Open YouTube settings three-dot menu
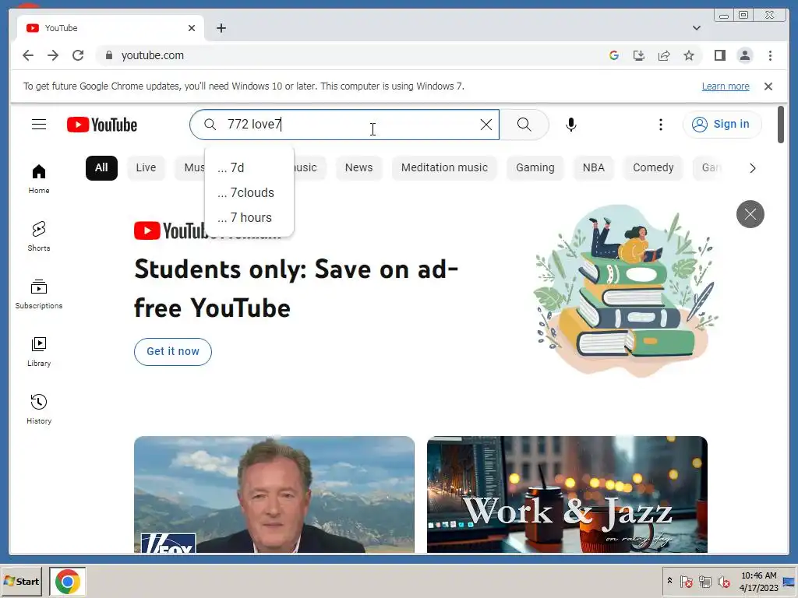The image size is (798, 598). 661,125
